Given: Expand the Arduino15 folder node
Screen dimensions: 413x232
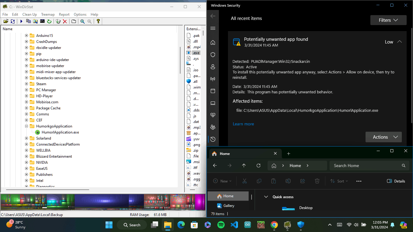Looking at the screenshot, I should (x=26, y=36).
